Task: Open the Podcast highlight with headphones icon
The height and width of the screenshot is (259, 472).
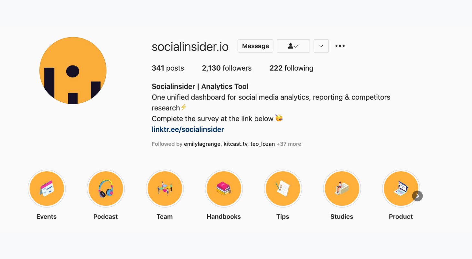Action: (x=106, y=189)
